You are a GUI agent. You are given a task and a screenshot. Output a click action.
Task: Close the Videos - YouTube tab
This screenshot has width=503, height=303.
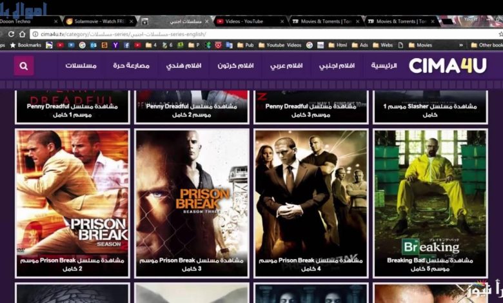pos(282,21)
